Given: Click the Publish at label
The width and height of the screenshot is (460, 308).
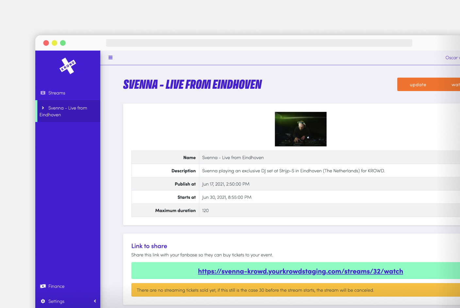Looking at the screenshot, I should tap(185, 184).
